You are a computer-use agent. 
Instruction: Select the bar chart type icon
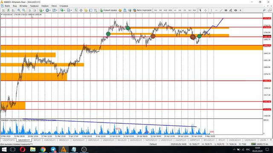click(x=3, y=10)
